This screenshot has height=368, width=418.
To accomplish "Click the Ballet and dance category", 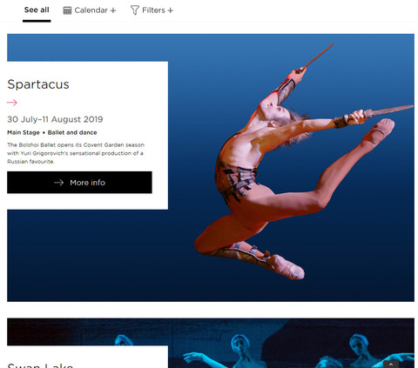I will click(x=72, y=132).
